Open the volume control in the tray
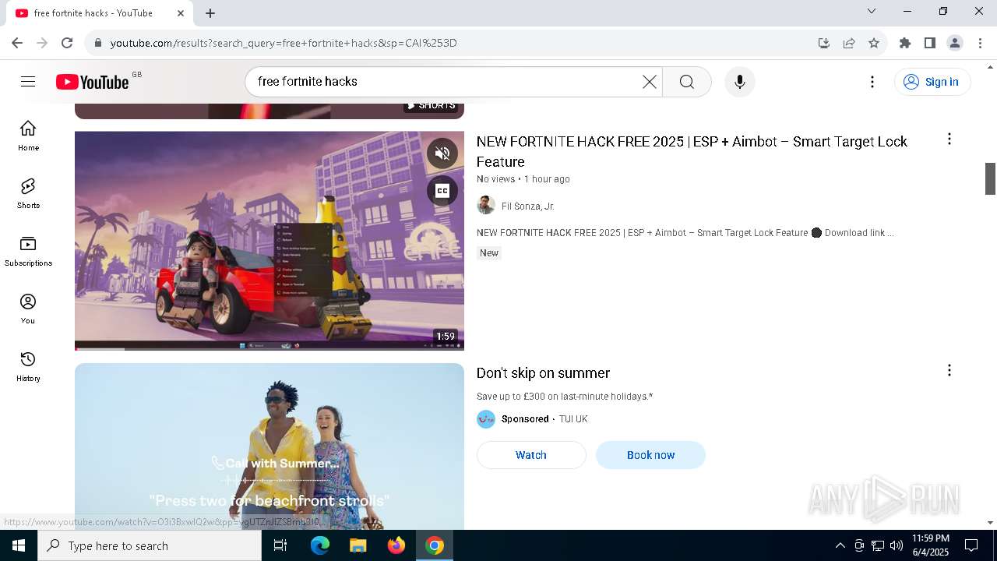This screenshot has height=561, width=997. [x=897, y=545]
